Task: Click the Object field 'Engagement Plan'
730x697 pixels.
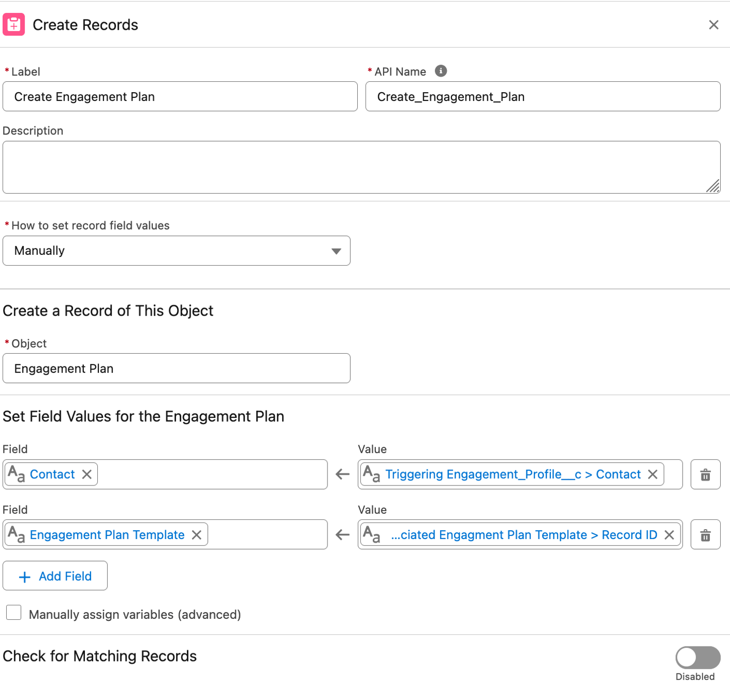Action: [177, 368]
